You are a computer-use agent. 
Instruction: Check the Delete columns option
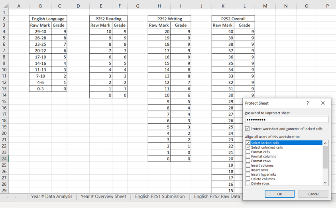(248, 179)
